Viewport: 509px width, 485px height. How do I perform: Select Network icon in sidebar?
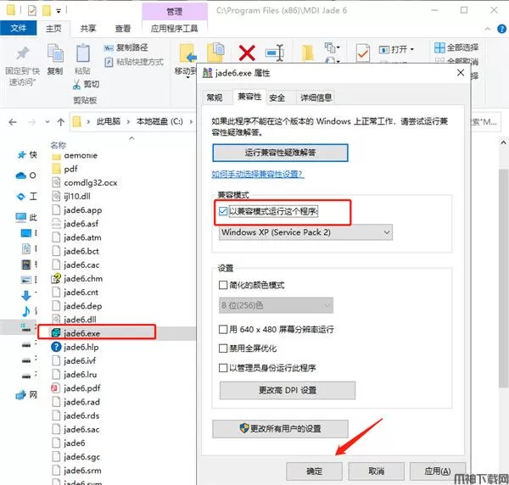click(21, 395)
